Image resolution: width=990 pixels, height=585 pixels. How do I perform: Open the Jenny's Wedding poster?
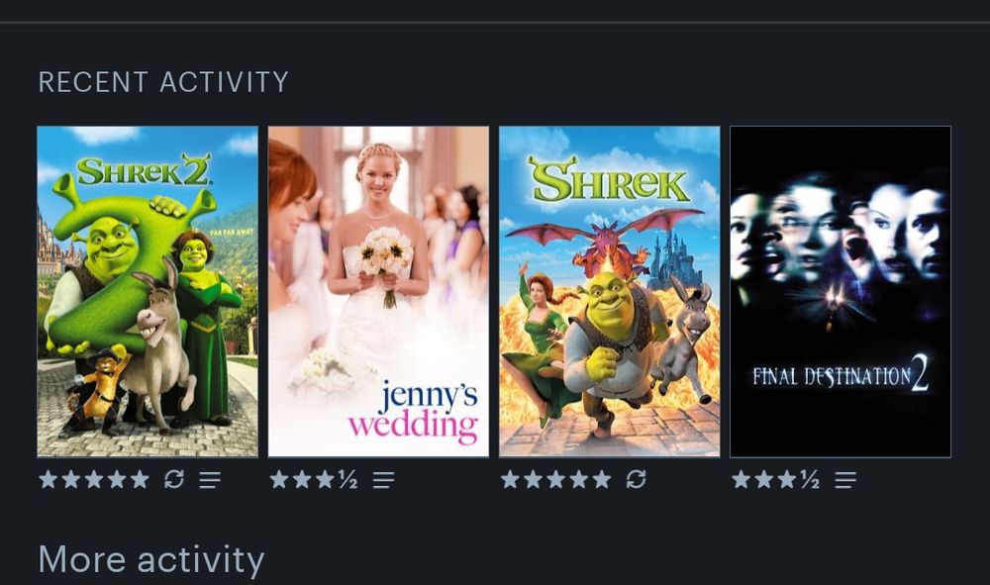tap(379, 292)
